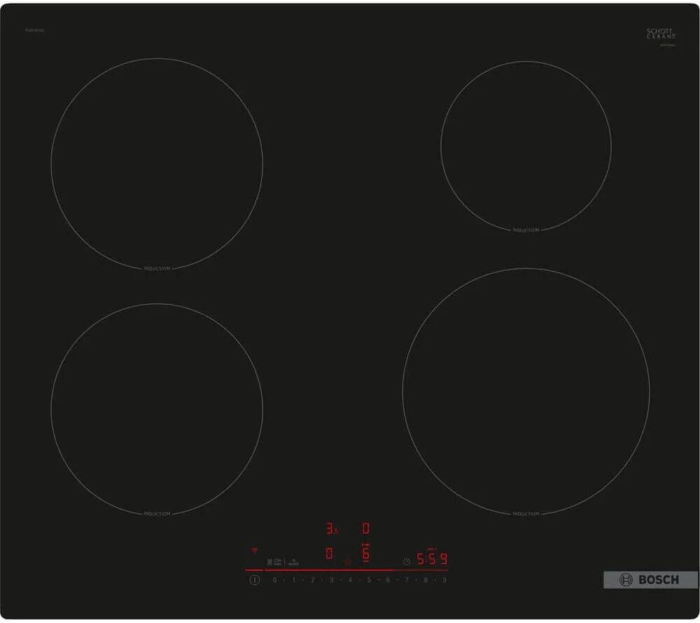700x623 pixels.
Task: Tap the 5:59 timer display
Action: click(x=431, y=559)
